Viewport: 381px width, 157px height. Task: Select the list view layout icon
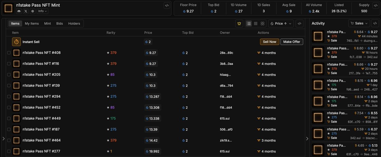[249, 23]
